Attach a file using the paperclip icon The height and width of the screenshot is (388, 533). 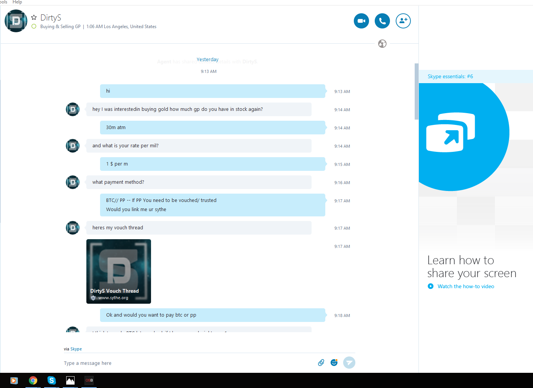(321, 363)
